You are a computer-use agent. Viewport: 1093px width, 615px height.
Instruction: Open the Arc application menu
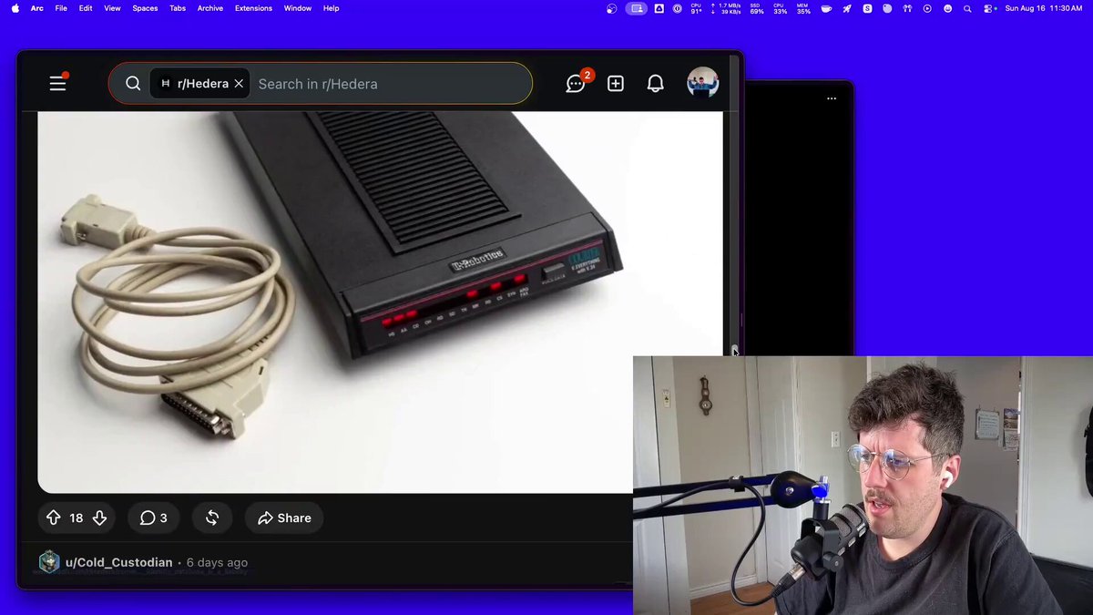coord(37,8)
